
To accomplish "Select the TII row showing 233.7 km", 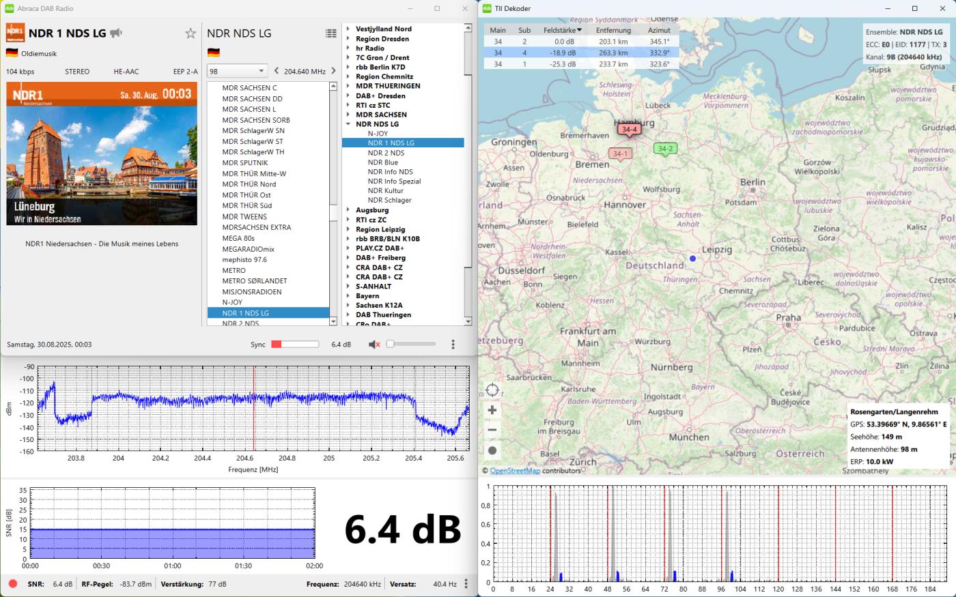I will coord(582,64).
